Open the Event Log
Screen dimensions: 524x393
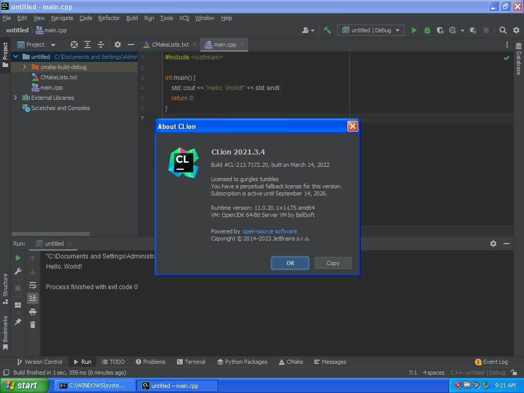coord(491,362)
